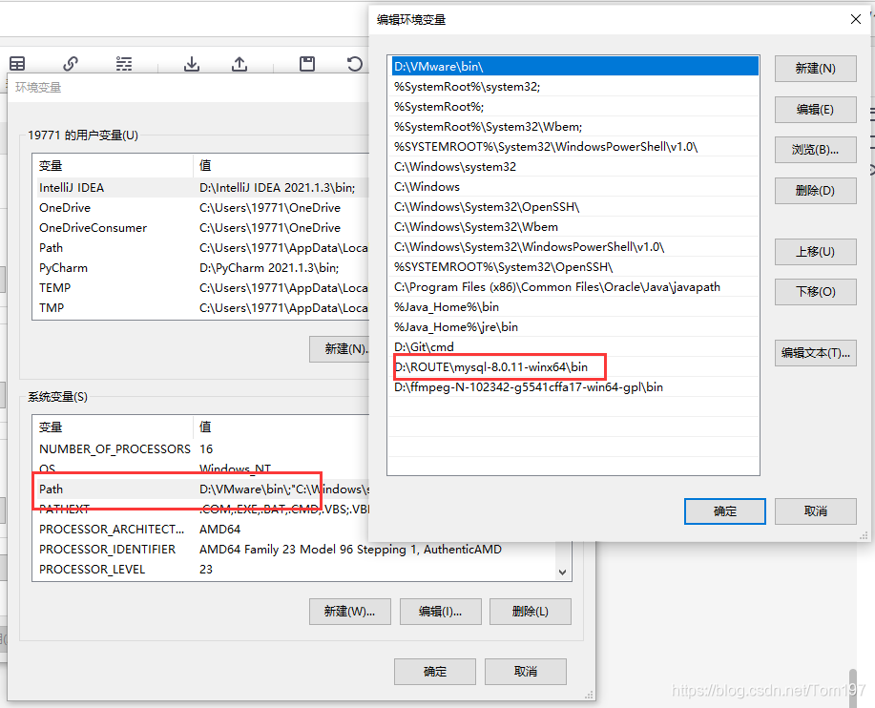Confirm 确定 in the 环境变量 dialog

(435, 672)
